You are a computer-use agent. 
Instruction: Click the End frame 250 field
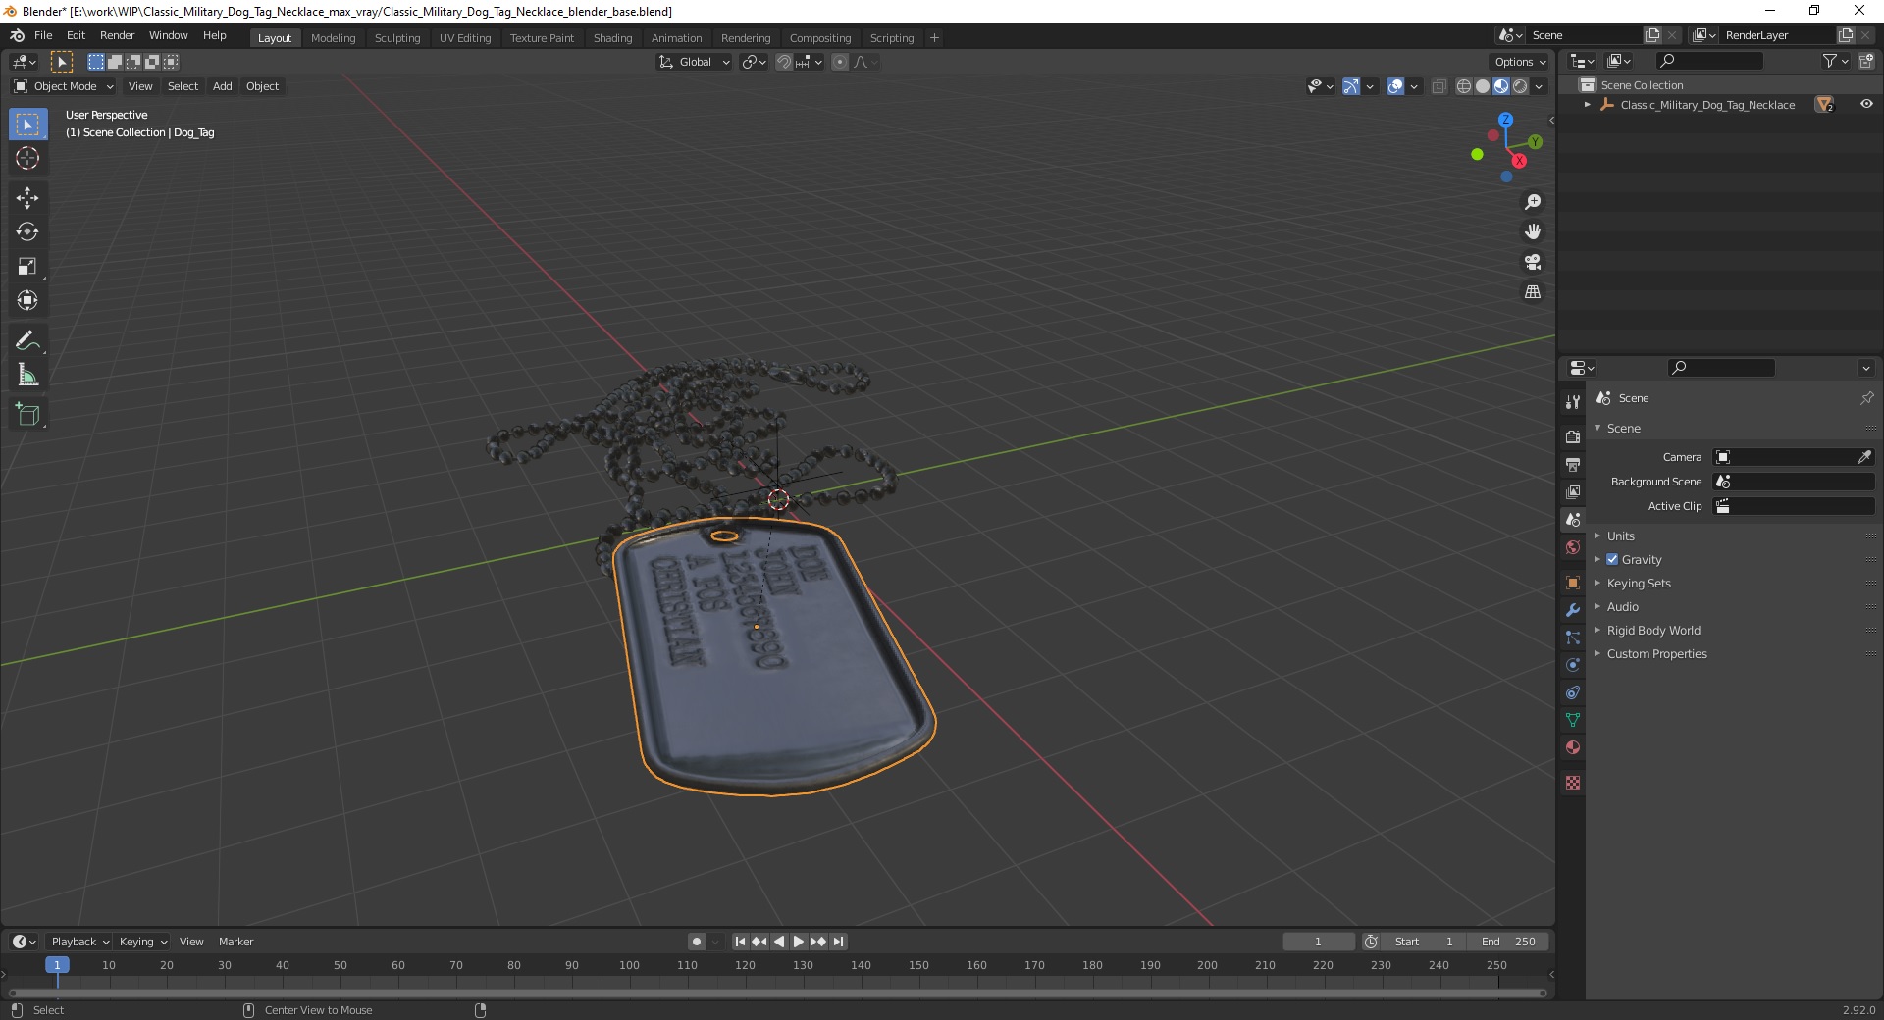tap(1508, 942)
